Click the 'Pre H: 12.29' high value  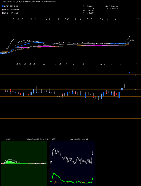pyautogui.click(x=88, y=8)
